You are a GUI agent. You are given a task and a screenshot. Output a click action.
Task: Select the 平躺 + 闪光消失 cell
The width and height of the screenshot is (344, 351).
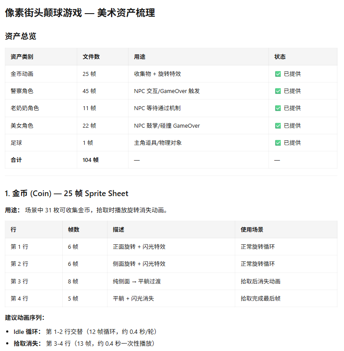coord(171,298)
